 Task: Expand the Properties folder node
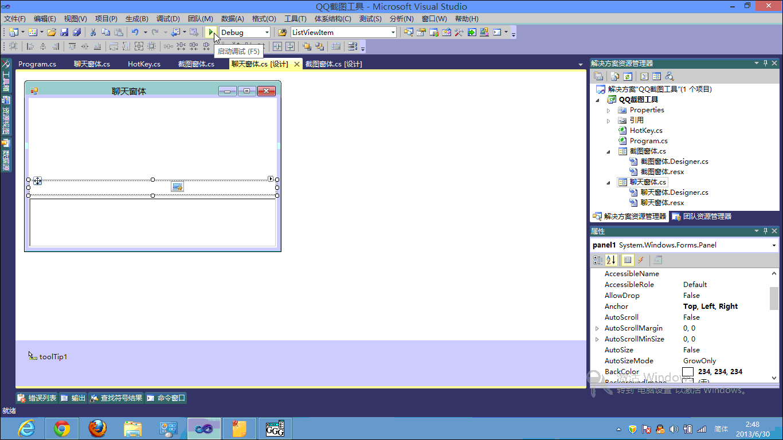[609, 110]
